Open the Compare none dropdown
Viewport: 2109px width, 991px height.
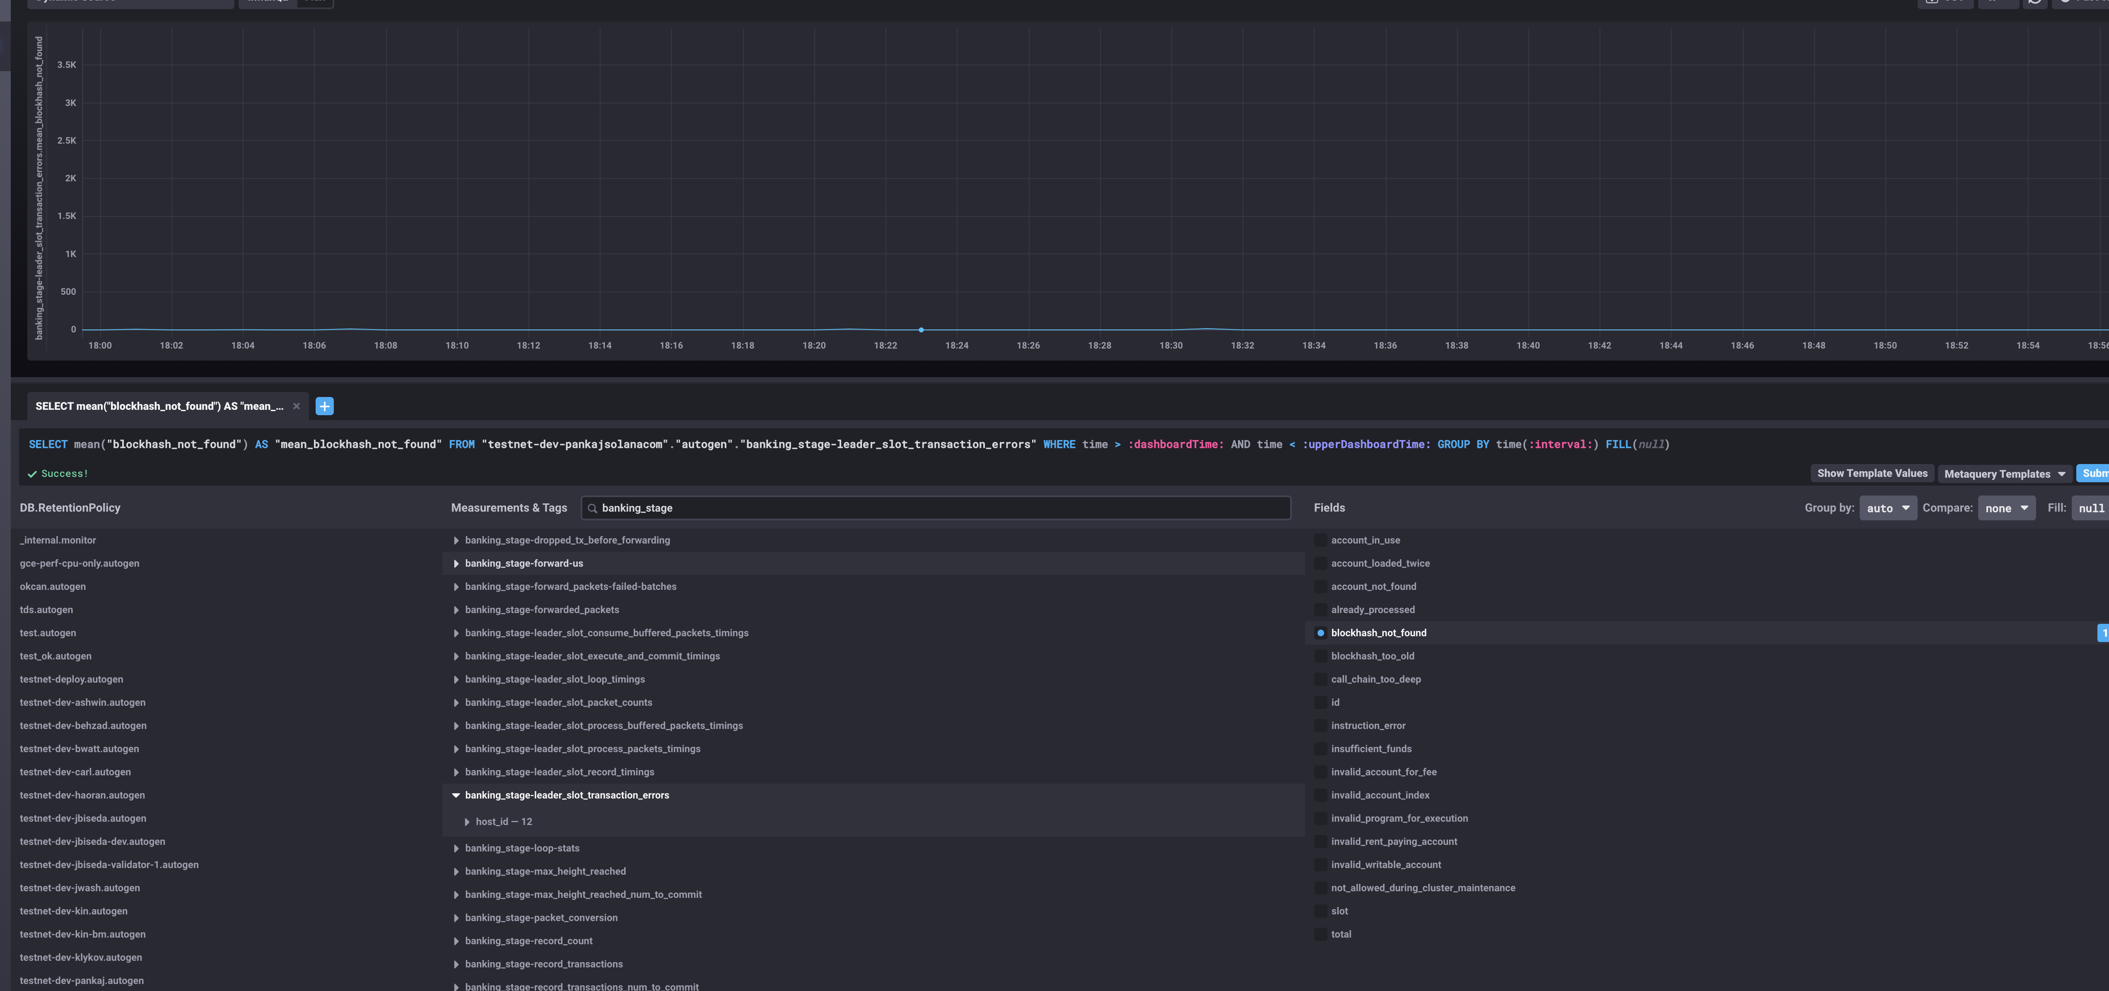point(2007,508)
